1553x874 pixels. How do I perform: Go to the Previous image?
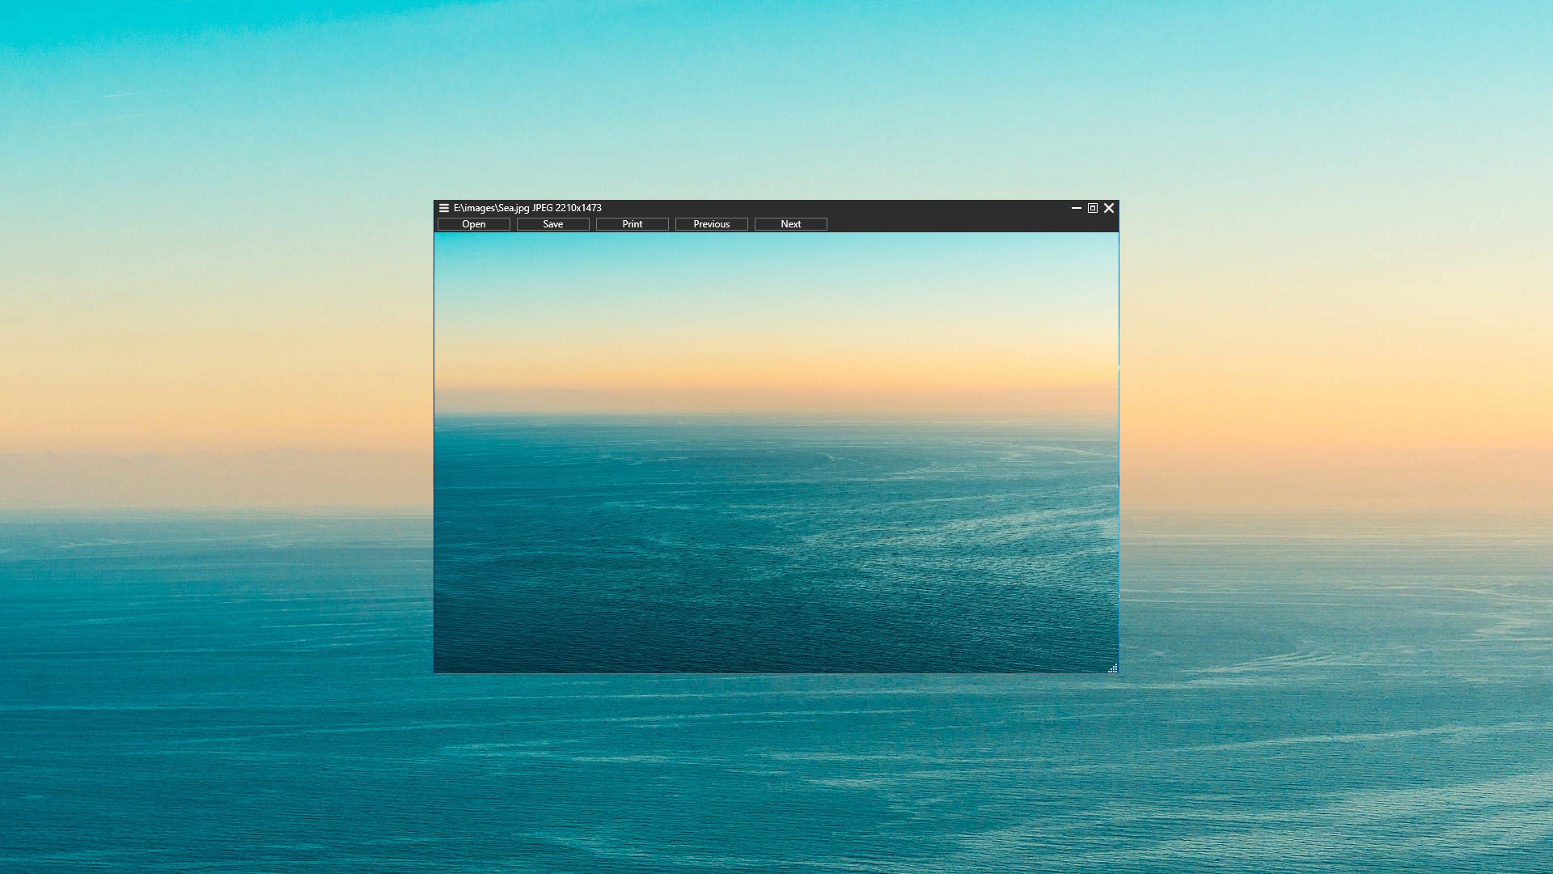712,224
